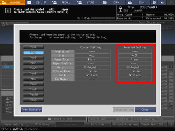The image size is (175, 131).
Task: Click the orange down arrow tray indicator
Action: [x=171, y=67]
